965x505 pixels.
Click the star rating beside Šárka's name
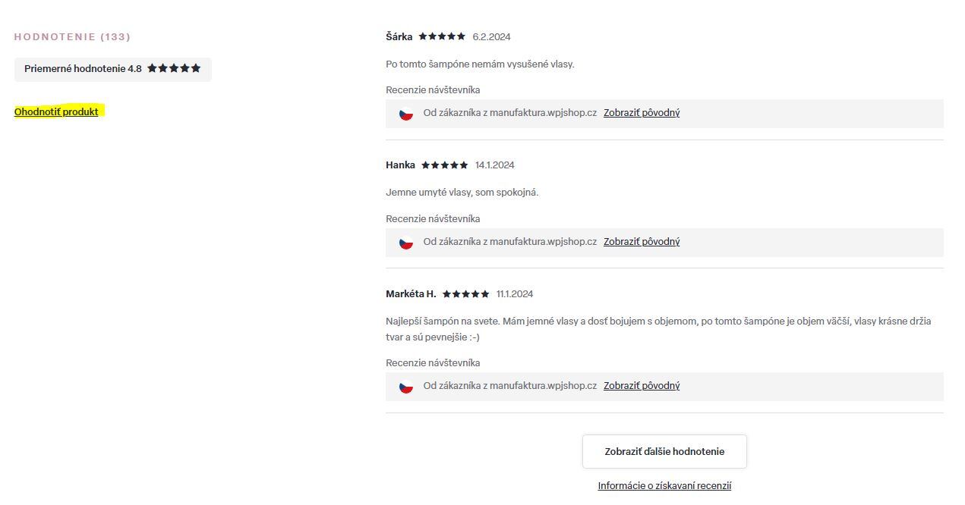click(442, 36)
